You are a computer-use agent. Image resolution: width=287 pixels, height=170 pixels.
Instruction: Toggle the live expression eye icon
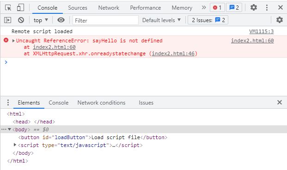(61, 20)
